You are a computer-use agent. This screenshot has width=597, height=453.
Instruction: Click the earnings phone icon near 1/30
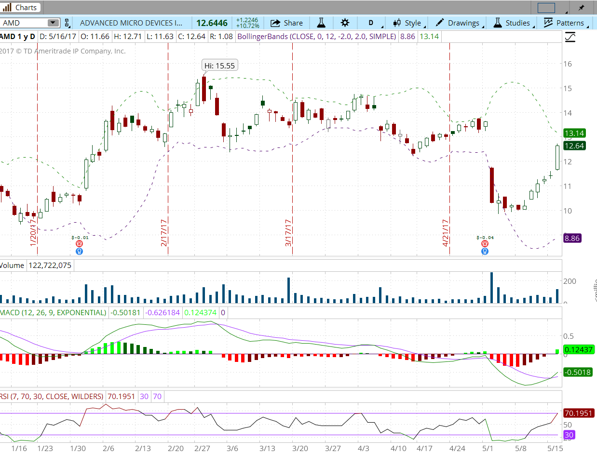pos(80,244)
